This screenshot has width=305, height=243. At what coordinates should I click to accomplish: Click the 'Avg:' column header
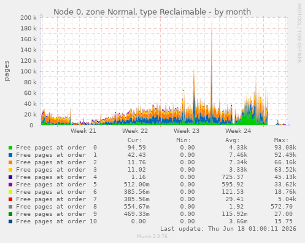click(233, 140)
